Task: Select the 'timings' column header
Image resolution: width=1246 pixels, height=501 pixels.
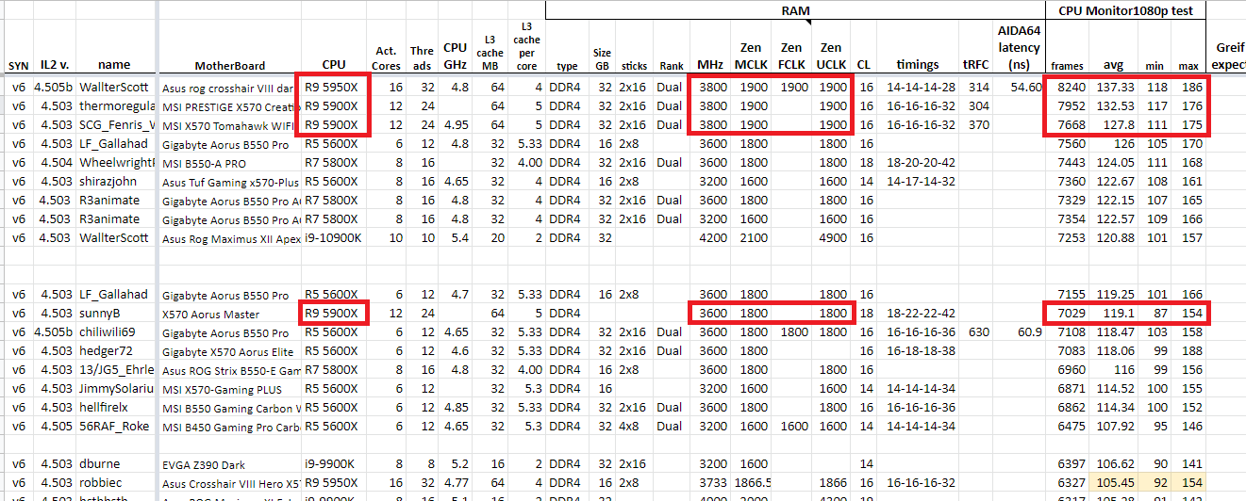Action: 918,65
